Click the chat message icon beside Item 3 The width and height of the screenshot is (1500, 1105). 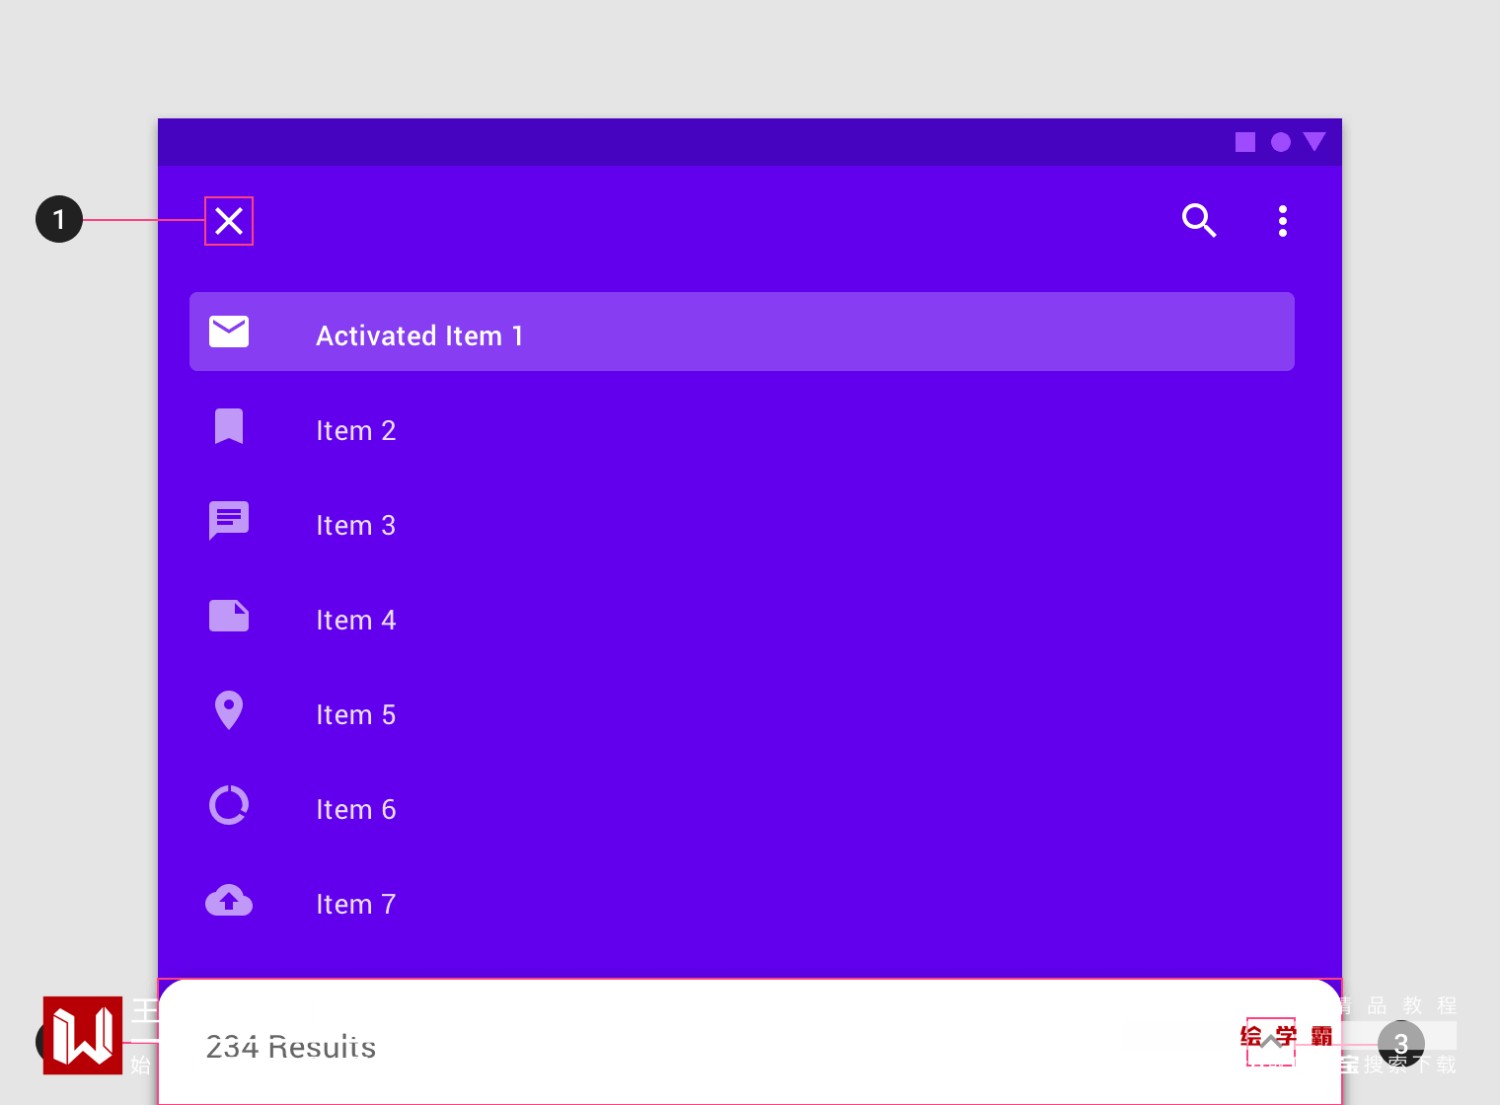229,521
